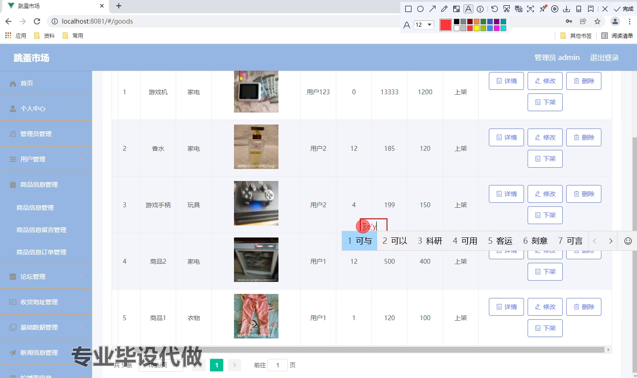Save the screenshot with download icon
This screenshot has height=378, width=637.
[x=567, y=9]
